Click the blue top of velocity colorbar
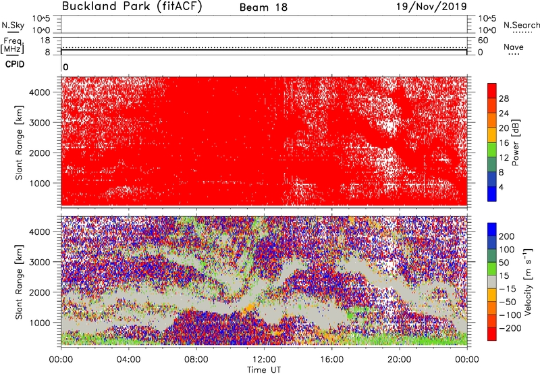The height and width of the screenshot is (374, 540). pos(492,230)
